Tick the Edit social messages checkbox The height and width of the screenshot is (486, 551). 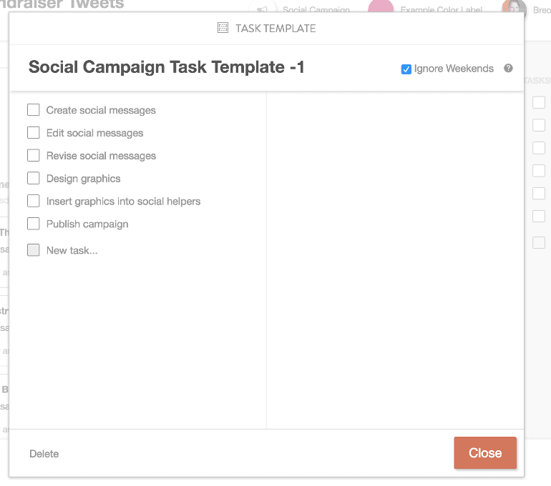tap(33, 133)
